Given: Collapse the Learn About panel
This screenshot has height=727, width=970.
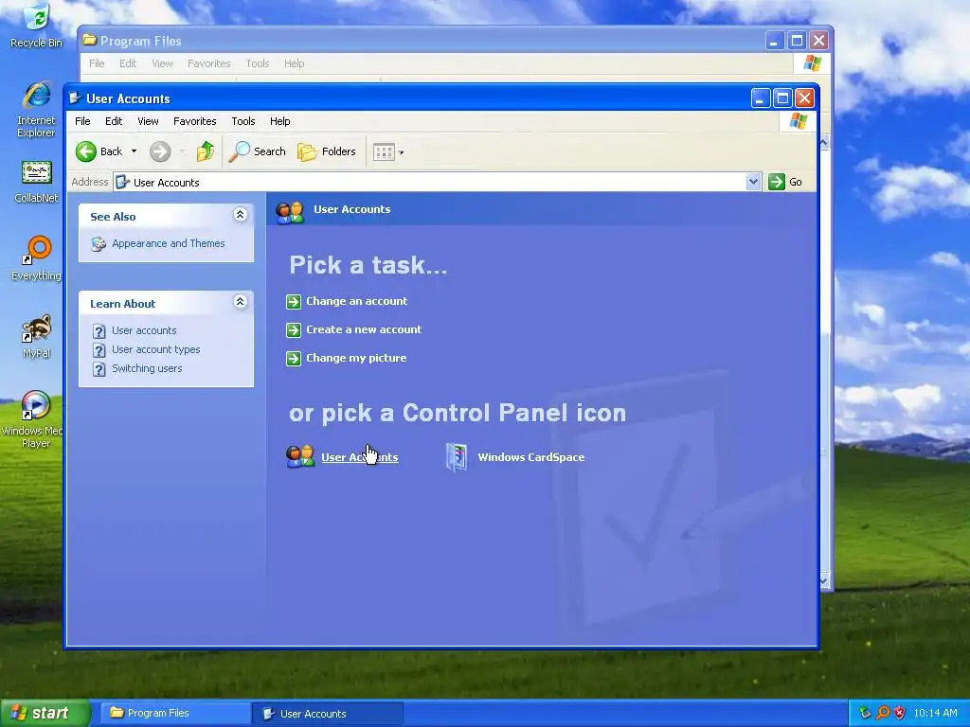Looking at the screenshot, I should point(240,302).
